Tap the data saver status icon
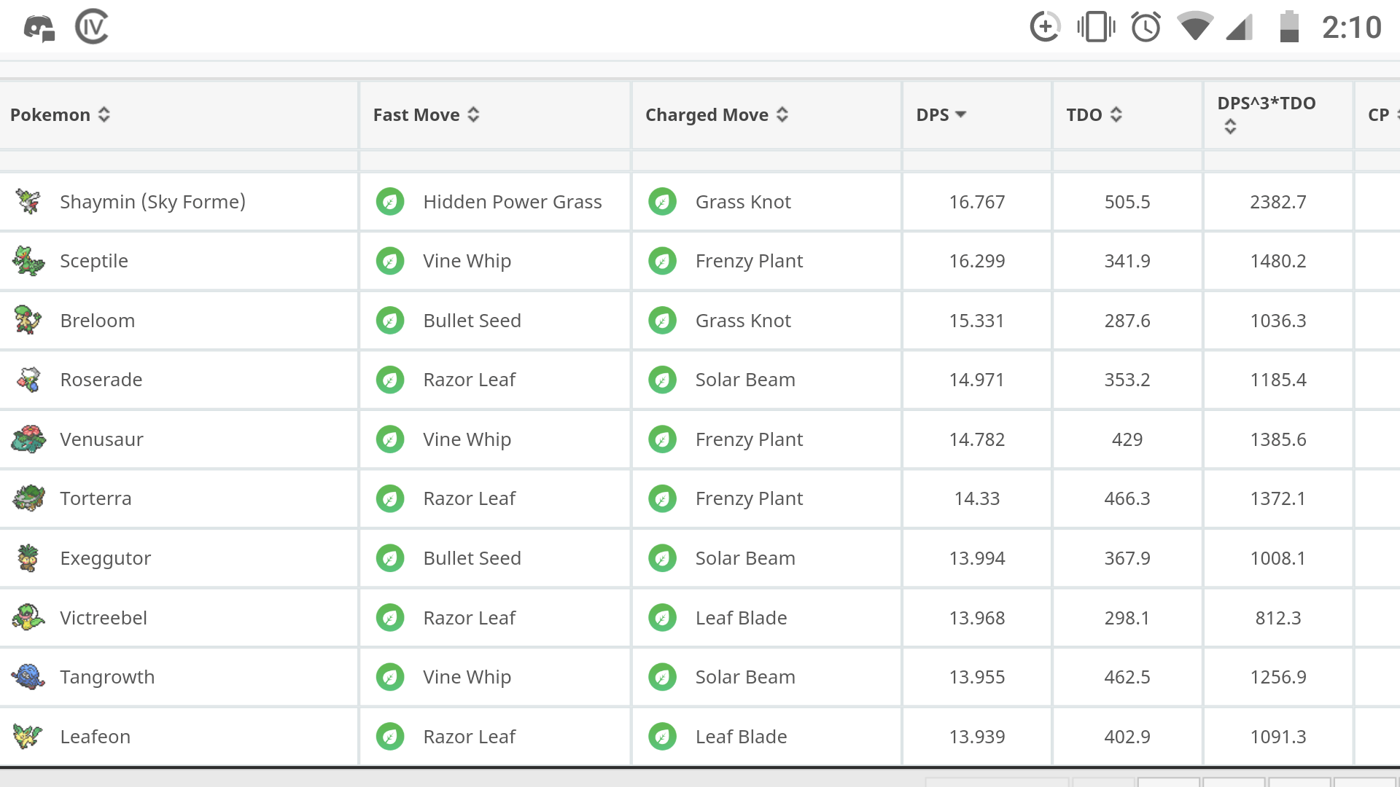1400x787 pixels. pyautogui.click(x=1044, y=27)
